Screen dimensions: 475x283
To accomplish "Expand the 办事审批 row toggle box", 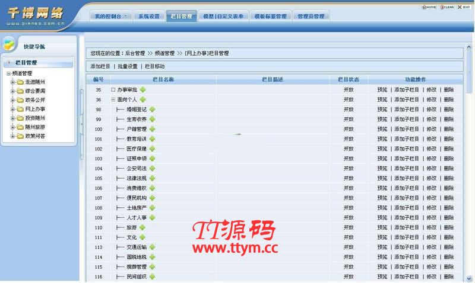I will (x=113, y=90).
